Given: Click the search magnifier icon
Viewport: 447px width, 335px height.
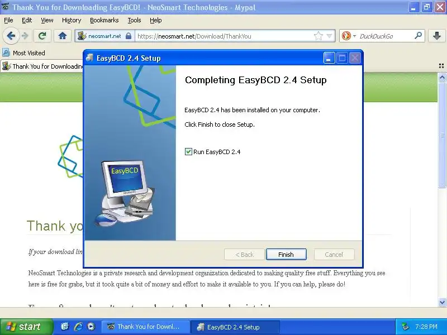Looking at the screenshot, I should point(418,36).
